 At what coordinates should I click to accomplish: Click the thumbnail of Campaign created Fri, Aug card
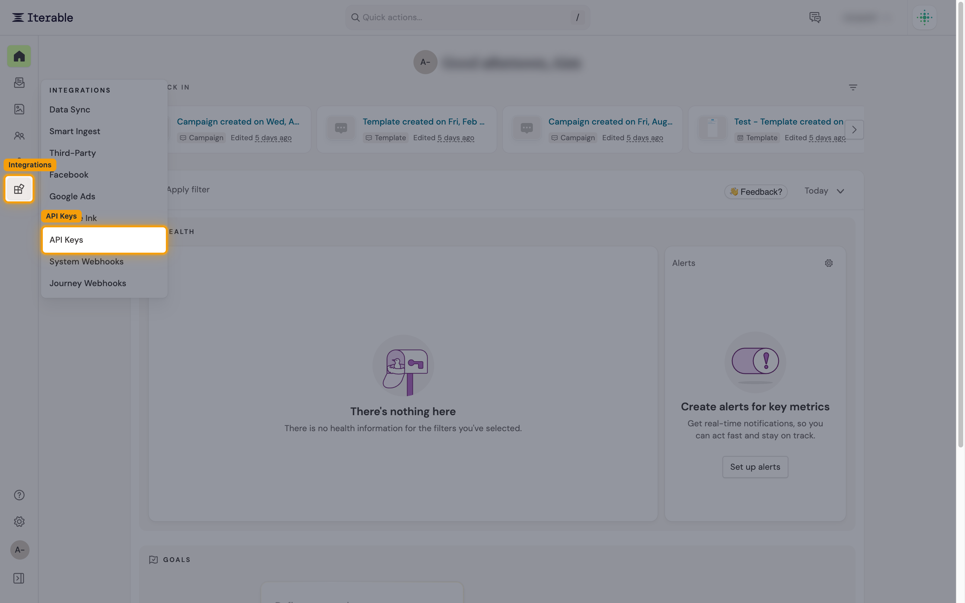tap(527, 128)
